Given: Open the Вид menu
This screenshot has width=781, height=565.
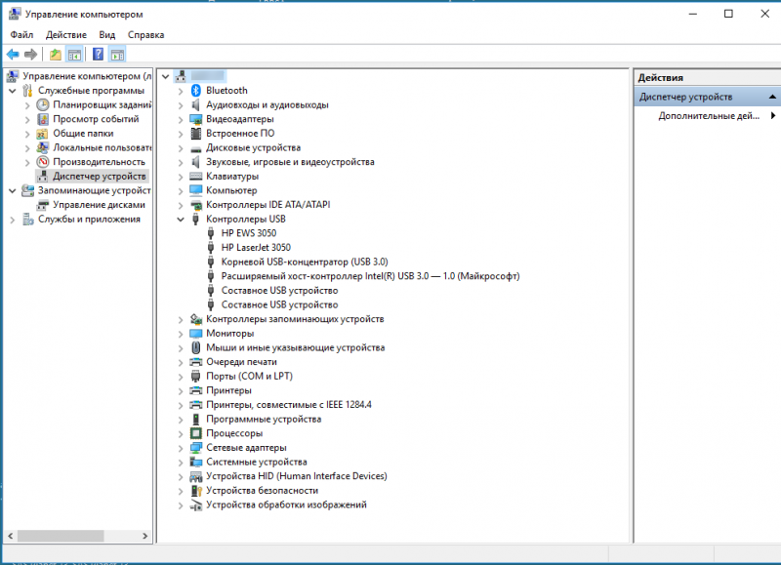Looking at the screenshot, I should pos(106,34).
